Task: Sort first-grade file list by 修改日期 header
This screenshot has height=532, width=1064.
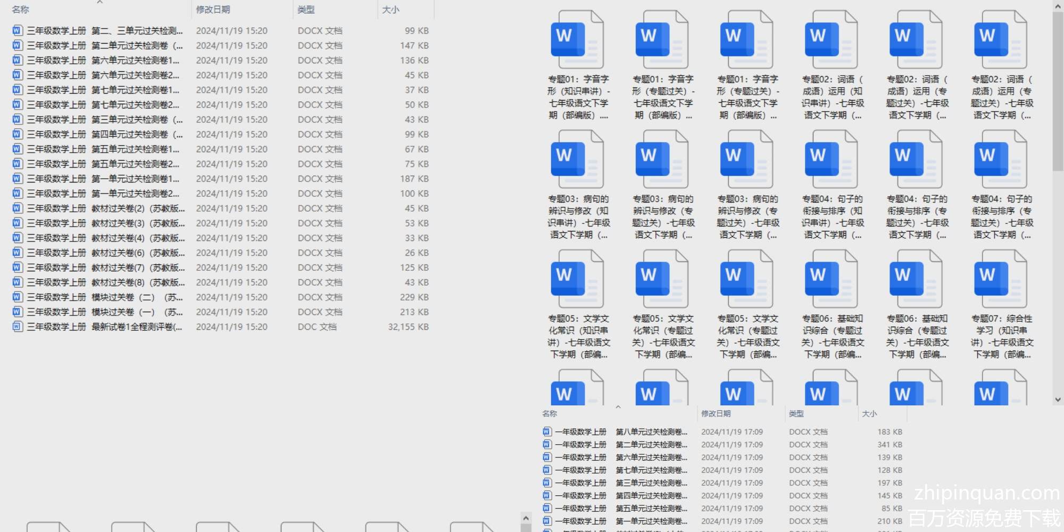Action: coord(716,413)
